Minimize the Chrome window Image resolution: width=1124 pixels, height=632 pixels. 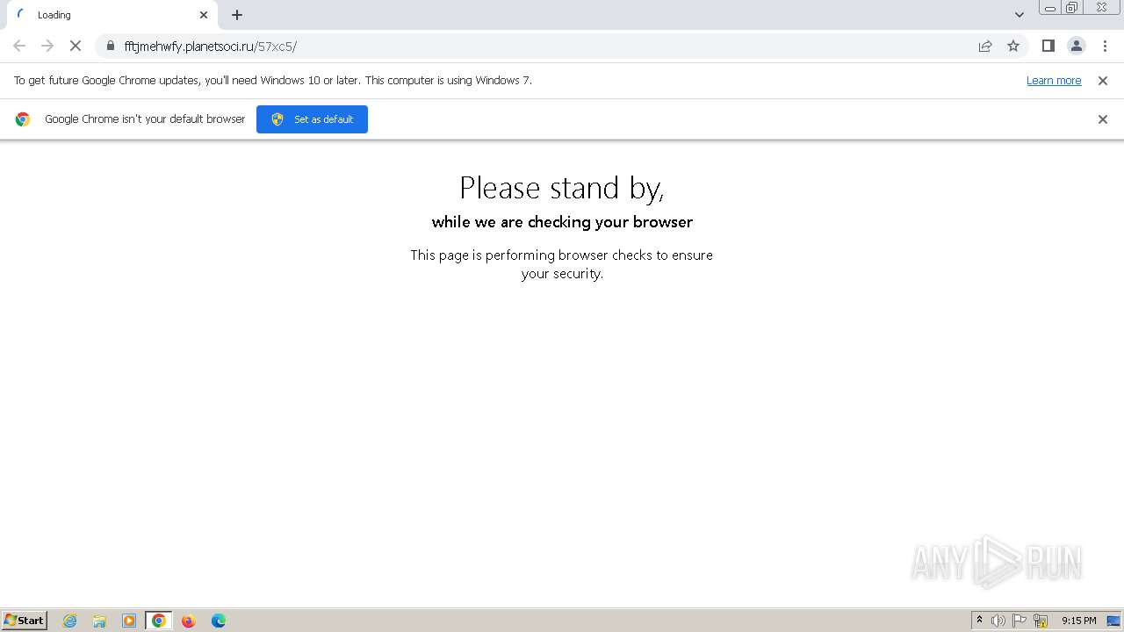tap(1050, 8)
